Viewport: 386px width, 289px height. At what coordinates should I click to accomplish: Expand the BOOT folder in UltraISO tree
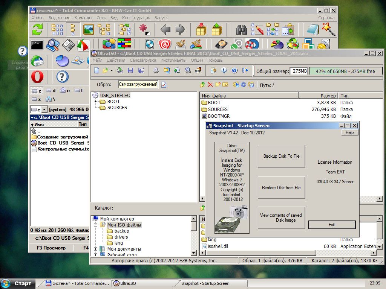pos(96,102)
